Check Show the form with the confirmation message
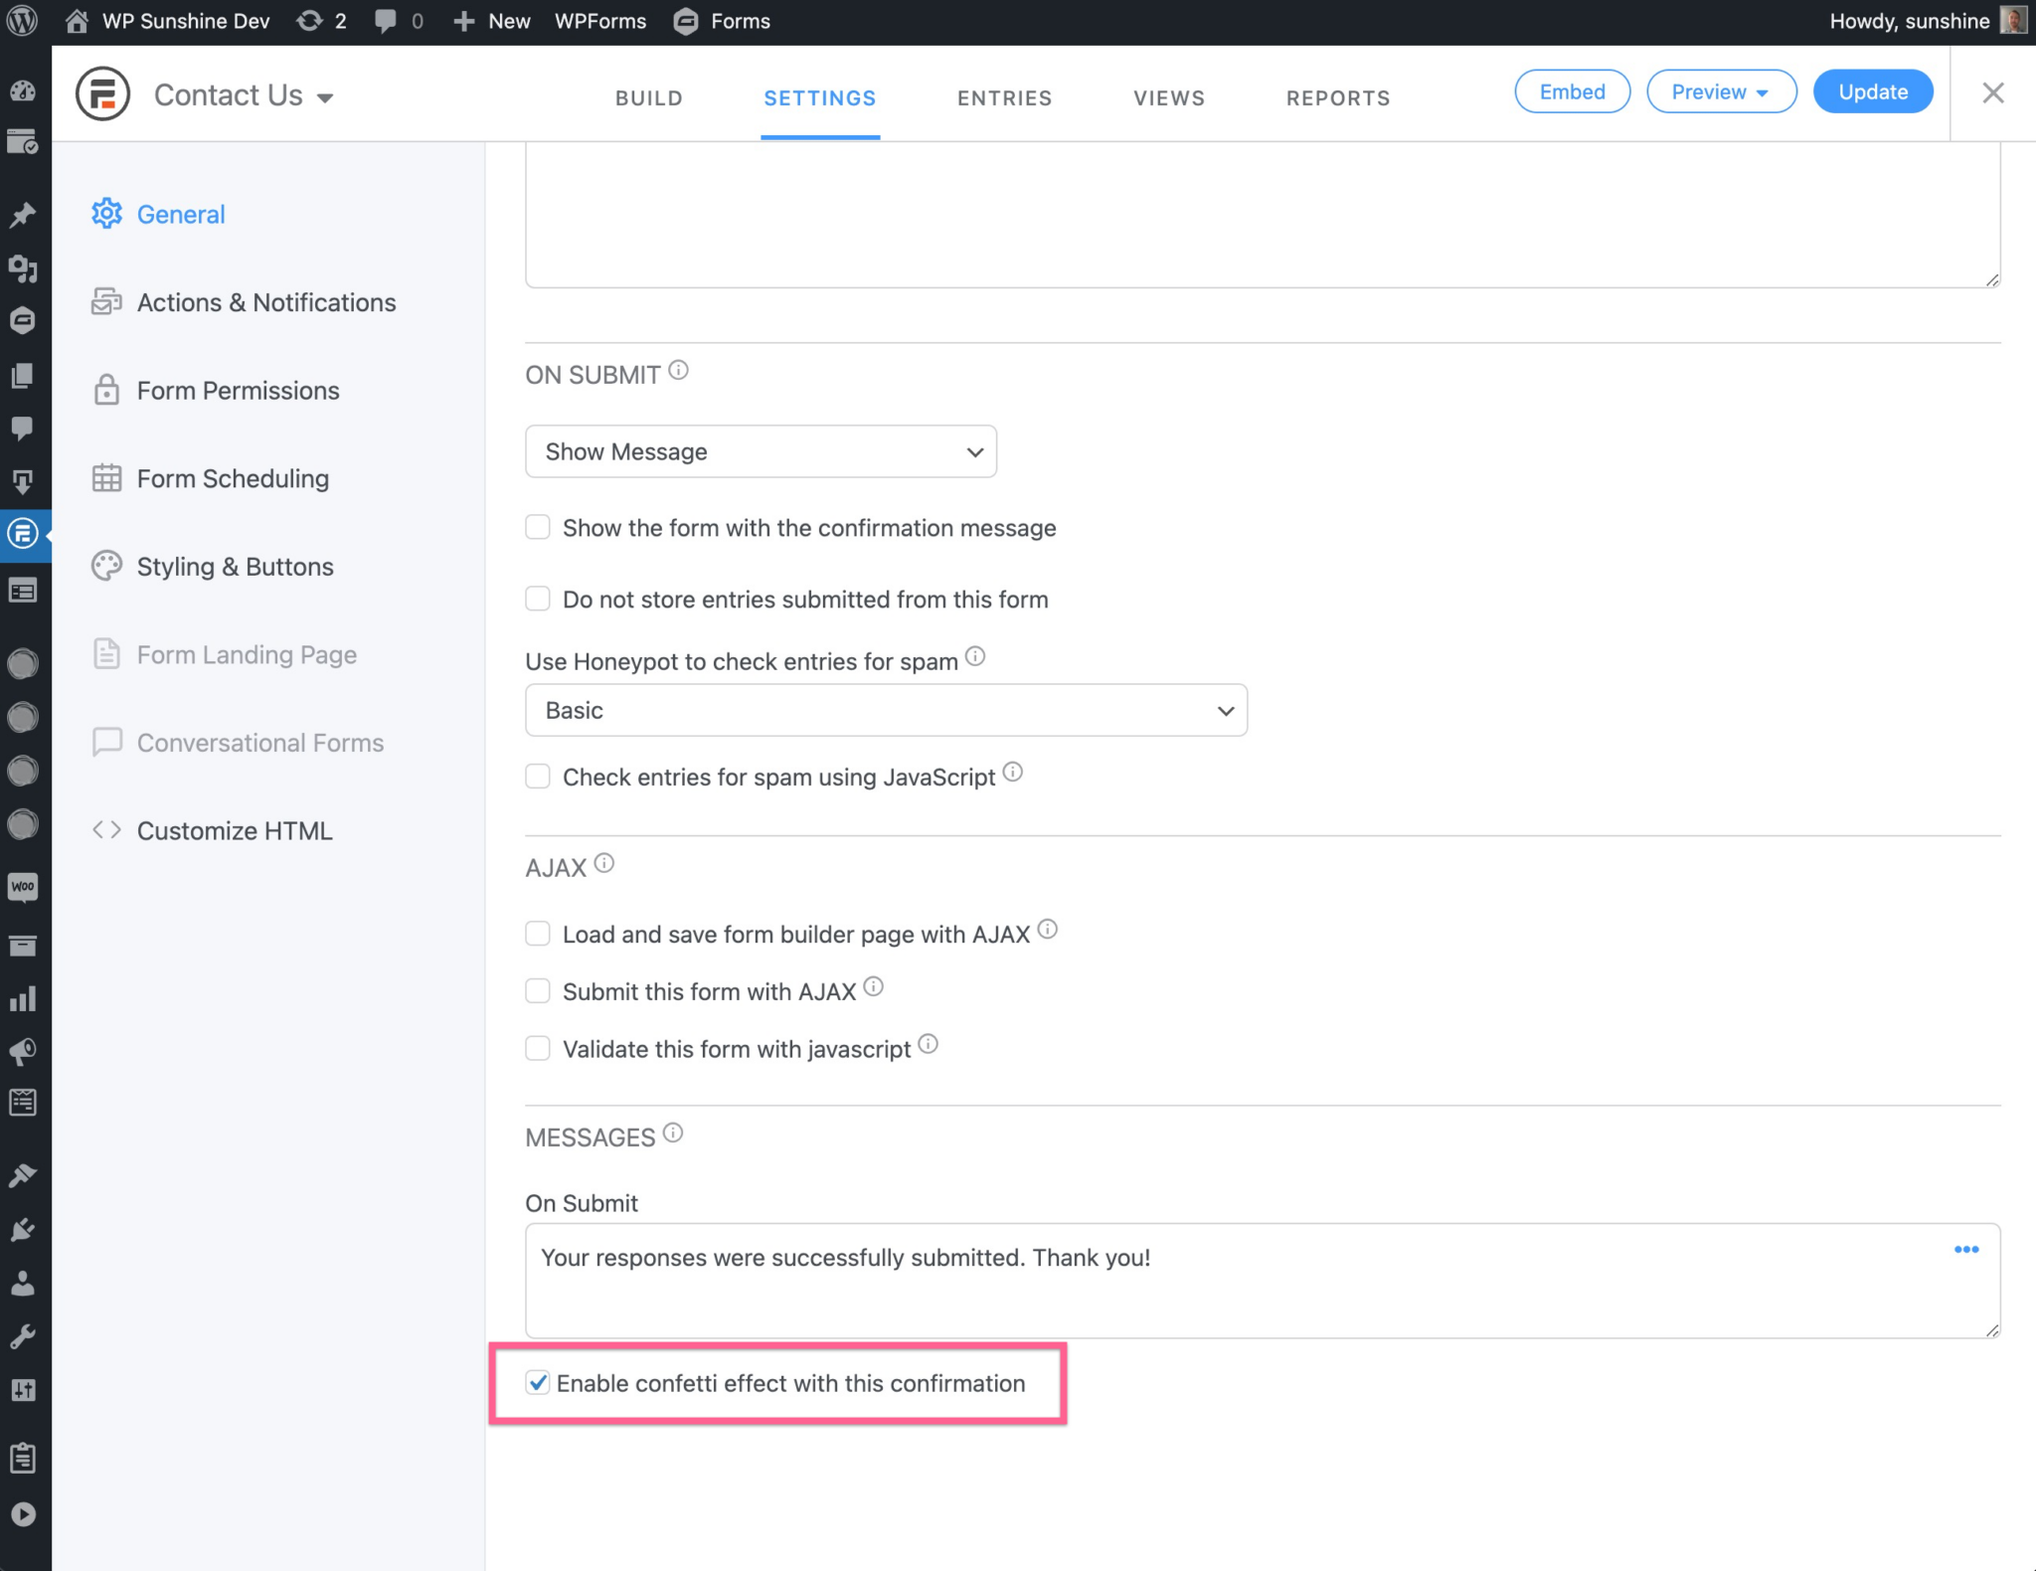Screen dimensions: 2036x1571 tap(538, 527)
